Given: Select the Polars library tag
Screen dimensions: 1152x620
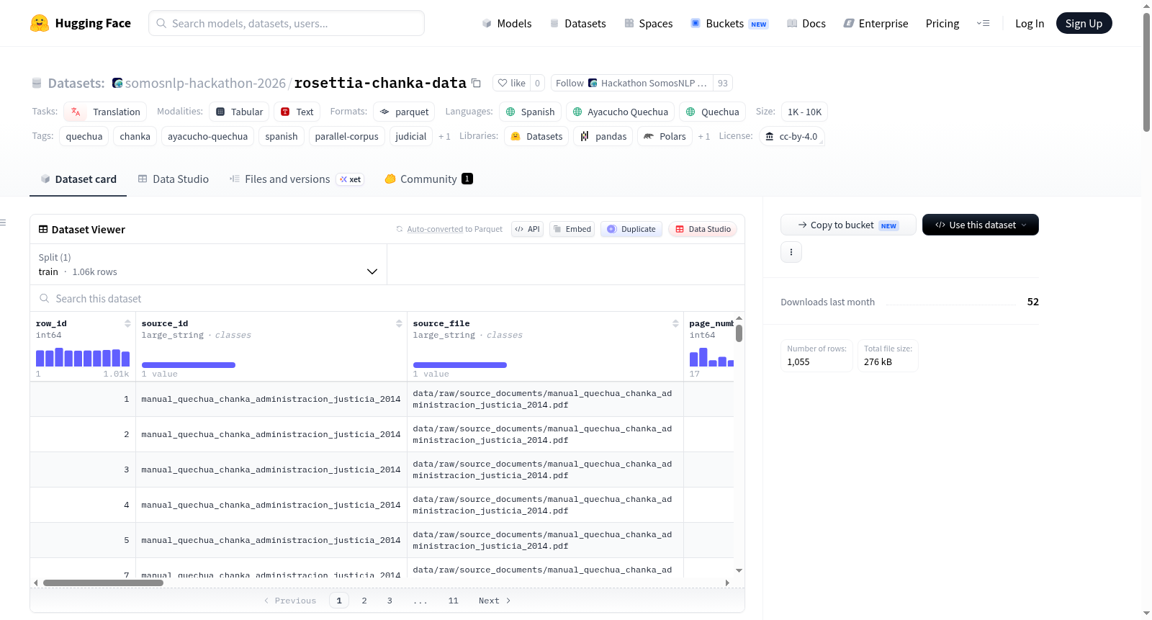Looking at the screenshot, I should [x=665, y=136].
